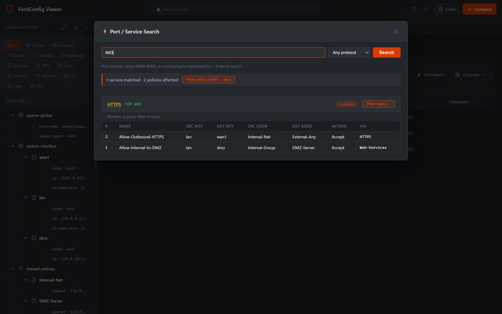Click the dmz file icon in tree
The height and width of the screenshot is (314, 502).
click(34, 238)
